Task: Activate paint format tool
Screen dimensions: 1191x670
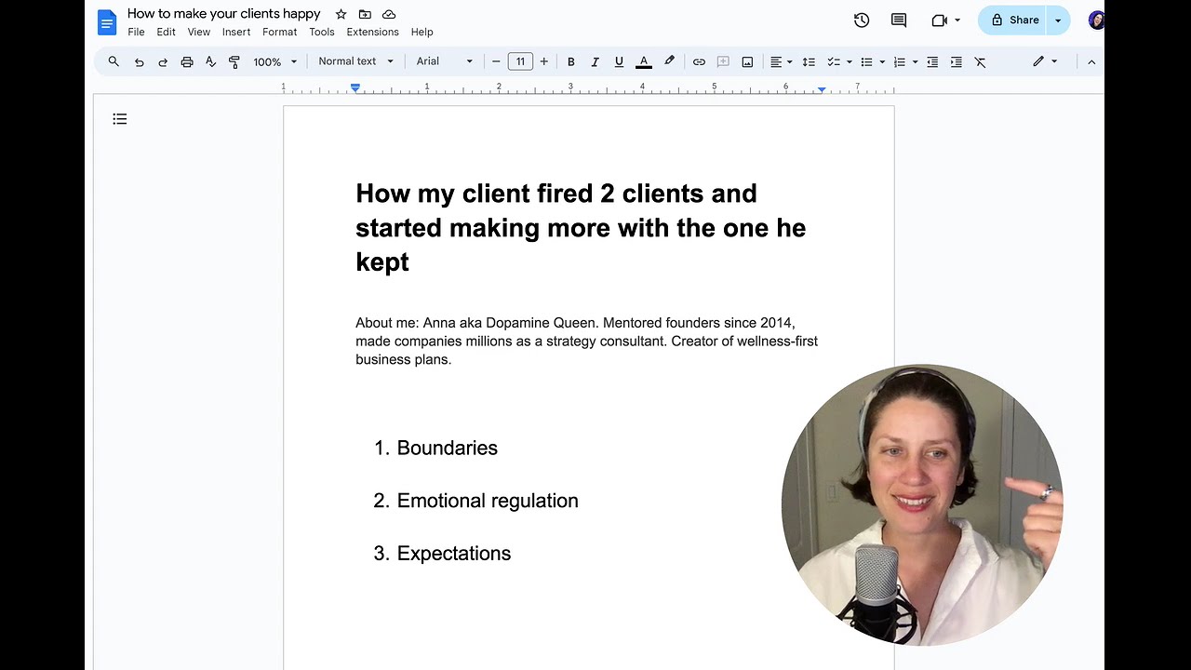Action: [x=234, y=61]
